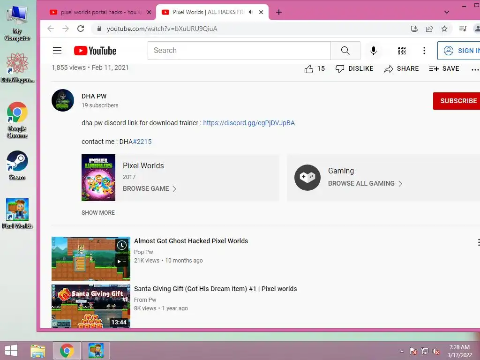
Task: Click the SIGN IN button
Action: coord(459,51)
